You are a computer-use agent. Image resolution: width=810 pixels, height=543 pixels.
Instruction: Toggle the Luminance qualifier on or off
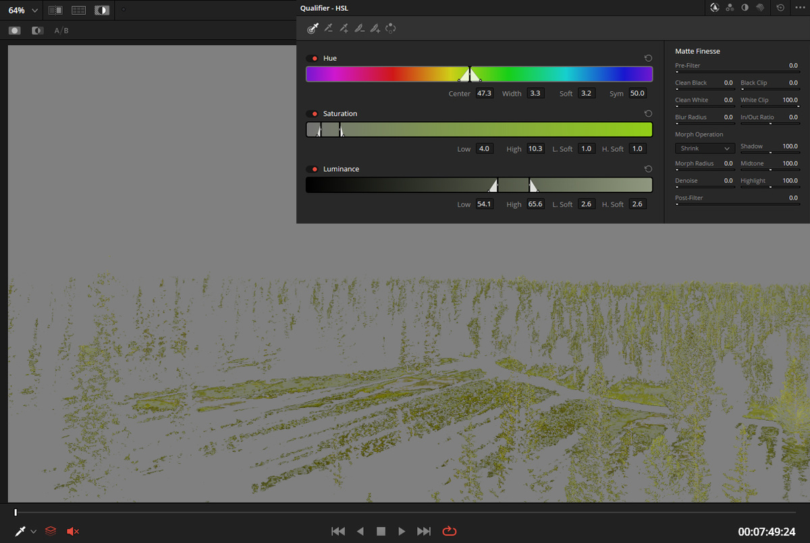tap(312, 169)
